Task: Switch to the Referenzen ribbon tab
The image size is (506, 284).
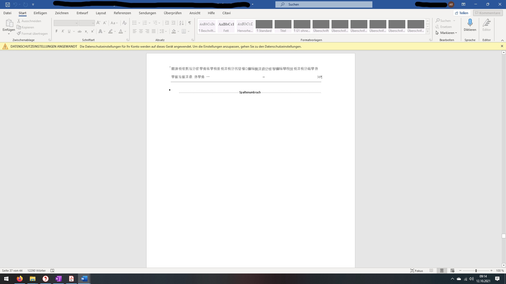Action: tap(122, 13)
